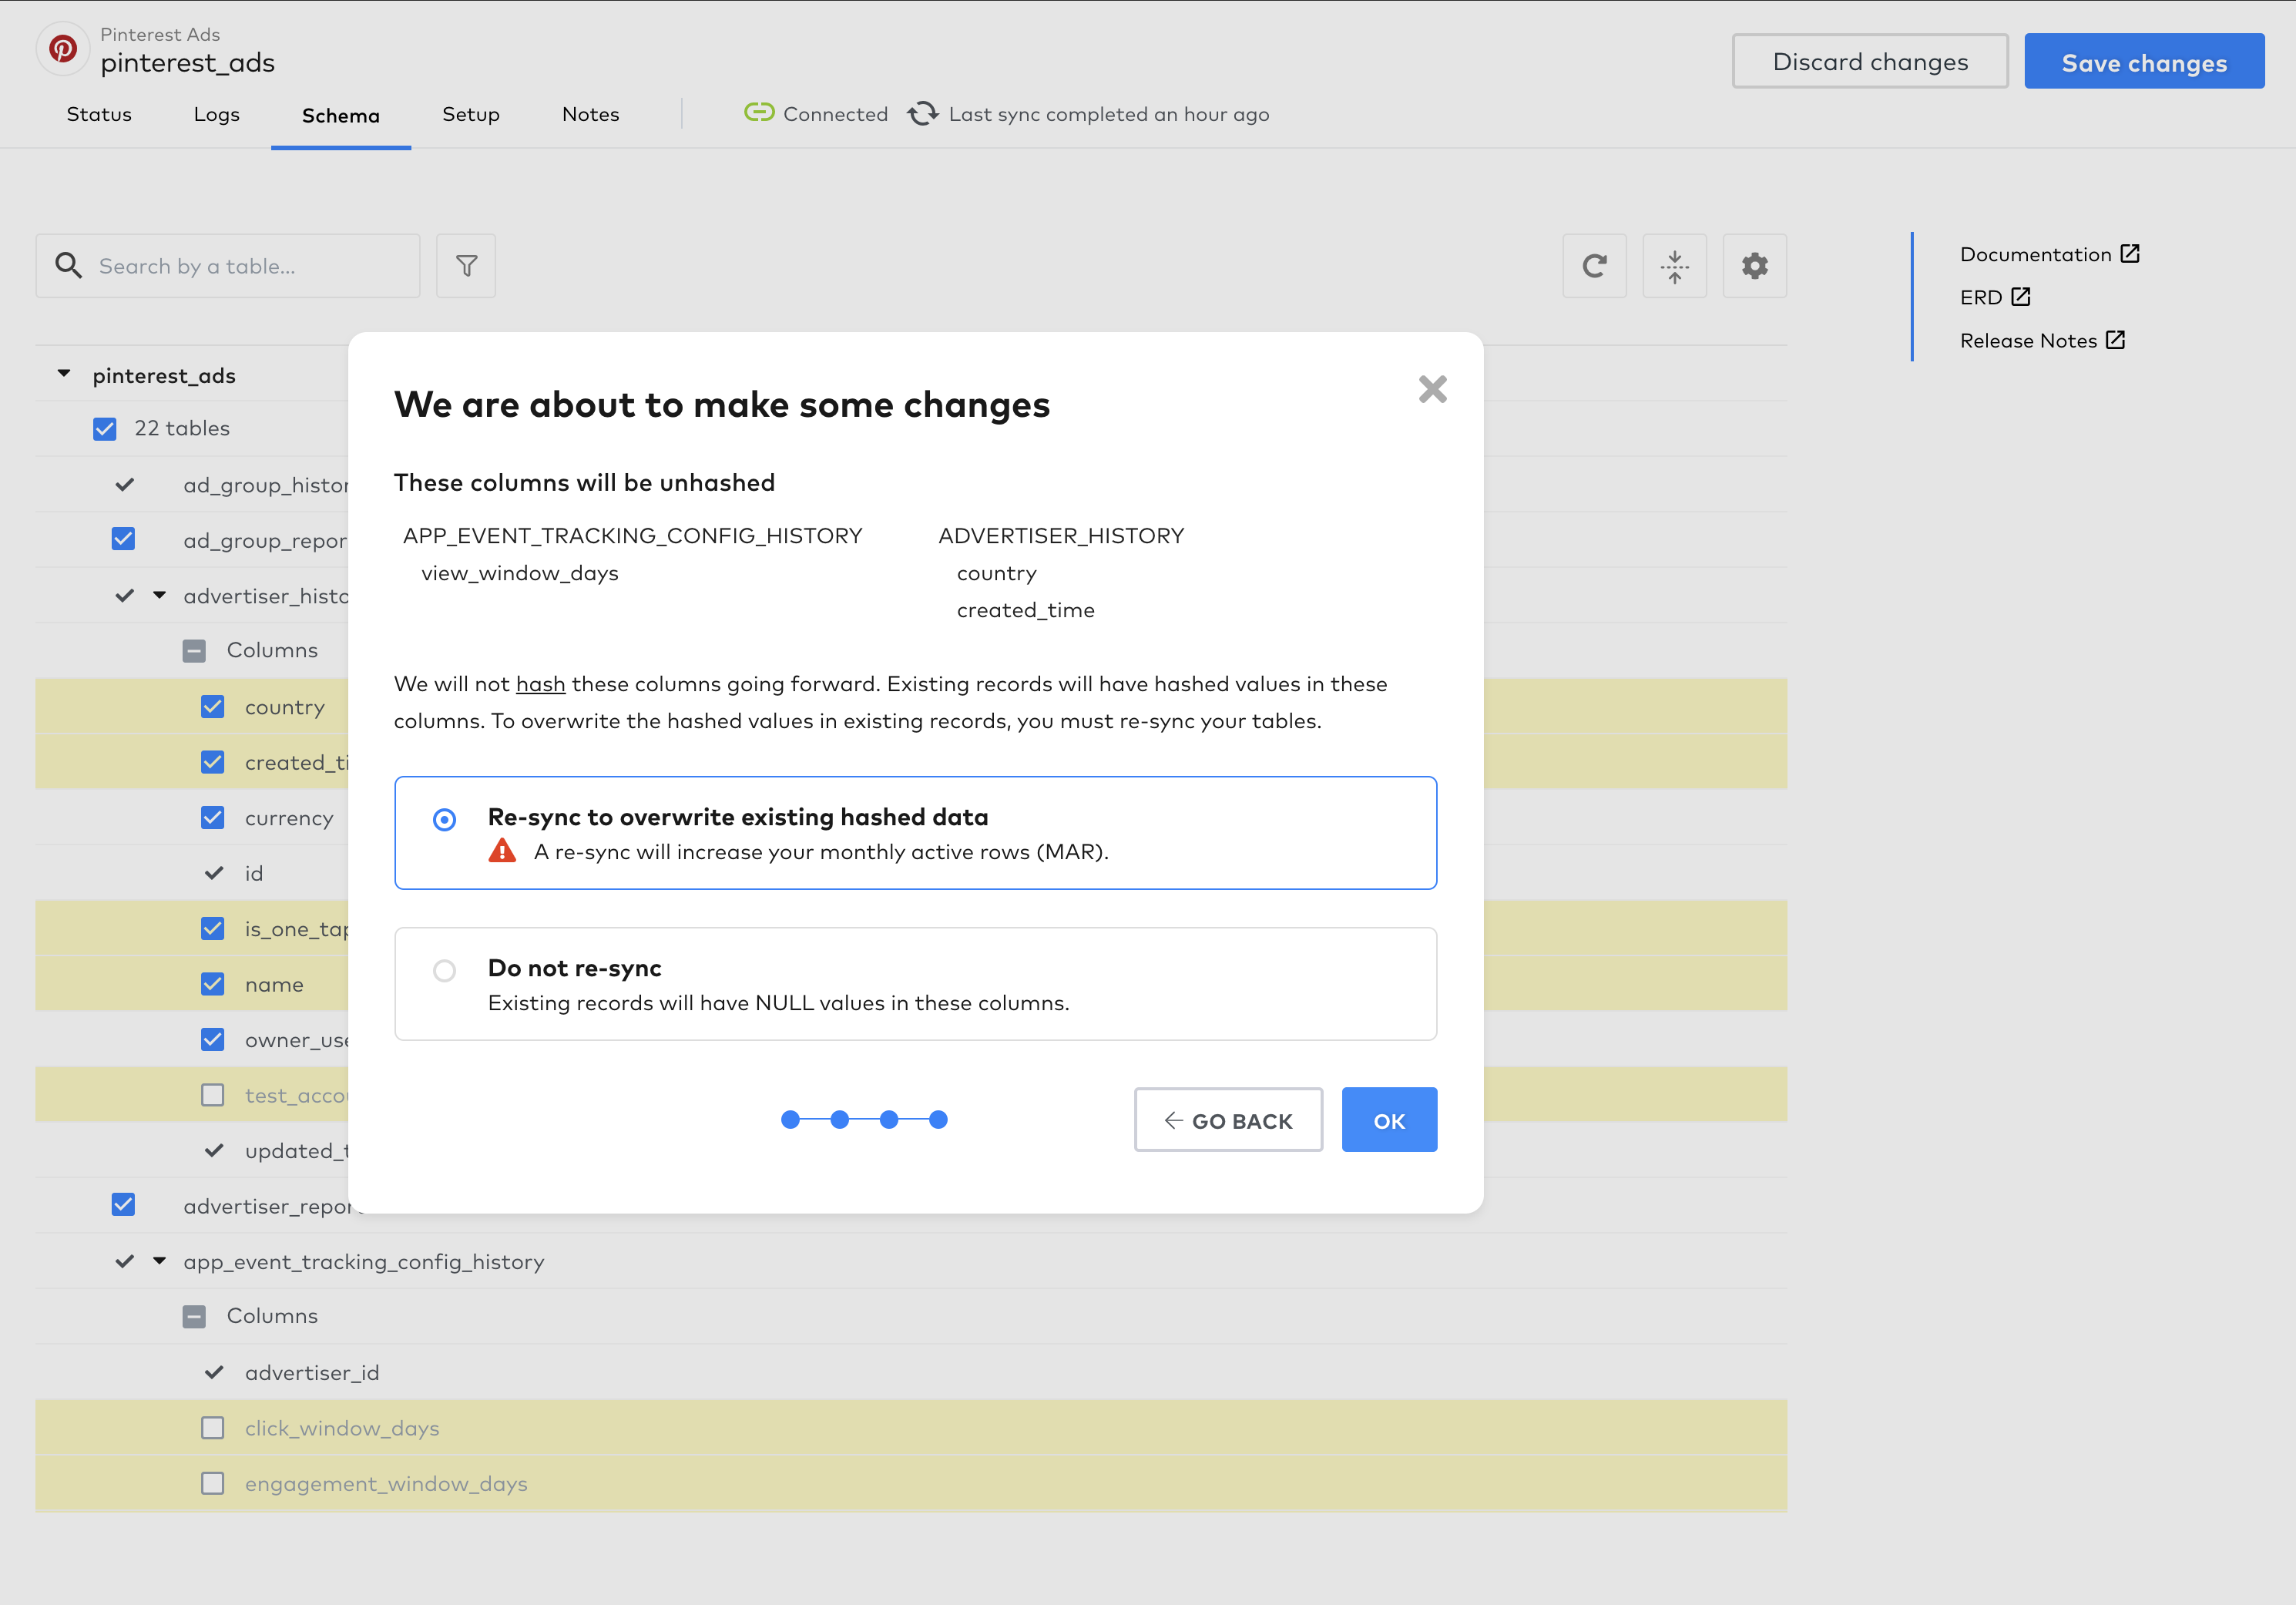
Task: Click second step dot in progress indicator
Action: click(x=840, y=1120)
